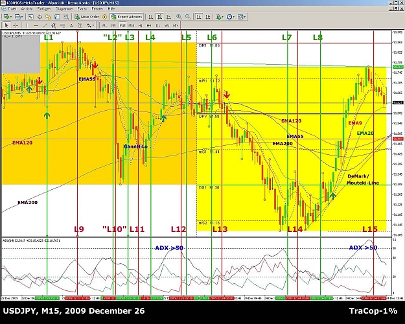Click the yellow MetaEditor icon
The width and height of the screenshot is (405, 324).
104,17
